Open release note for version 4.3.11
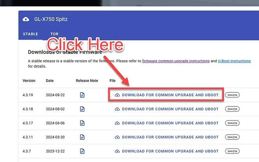The image size is (259, 162). pyautogui.click(x=82, y=137)
